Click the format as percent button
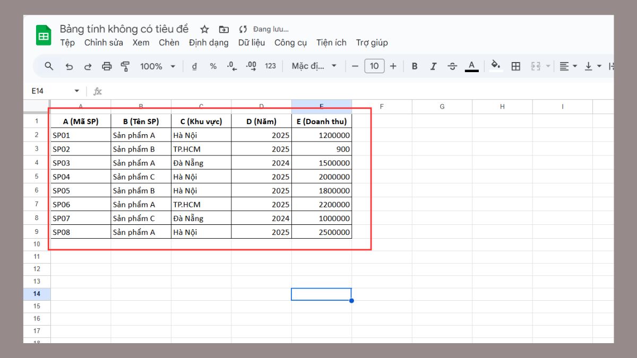Viewport: 637px width, 358px height. 213,66
